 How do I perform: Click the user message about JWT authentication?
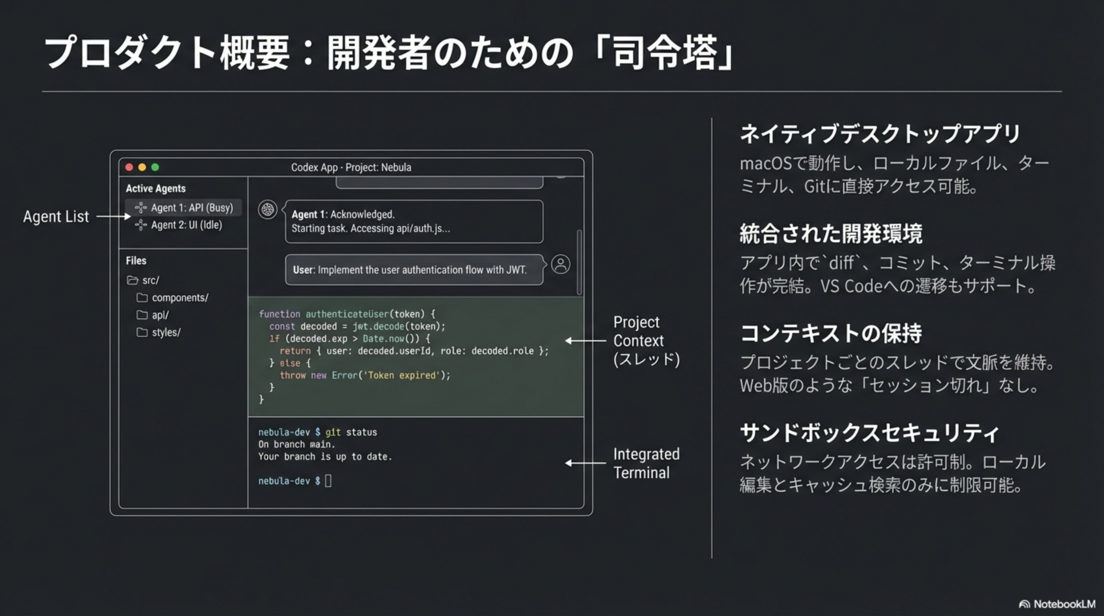[x=414, y=270]
